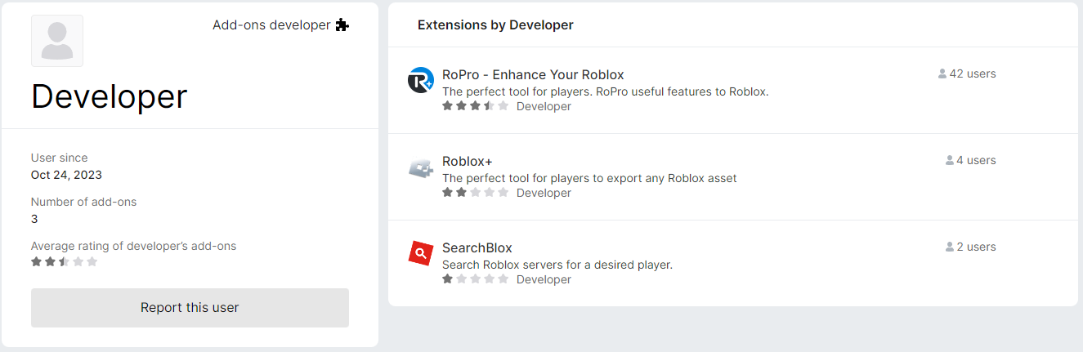Click Developer author name under SearchBlox

[544, 279]
